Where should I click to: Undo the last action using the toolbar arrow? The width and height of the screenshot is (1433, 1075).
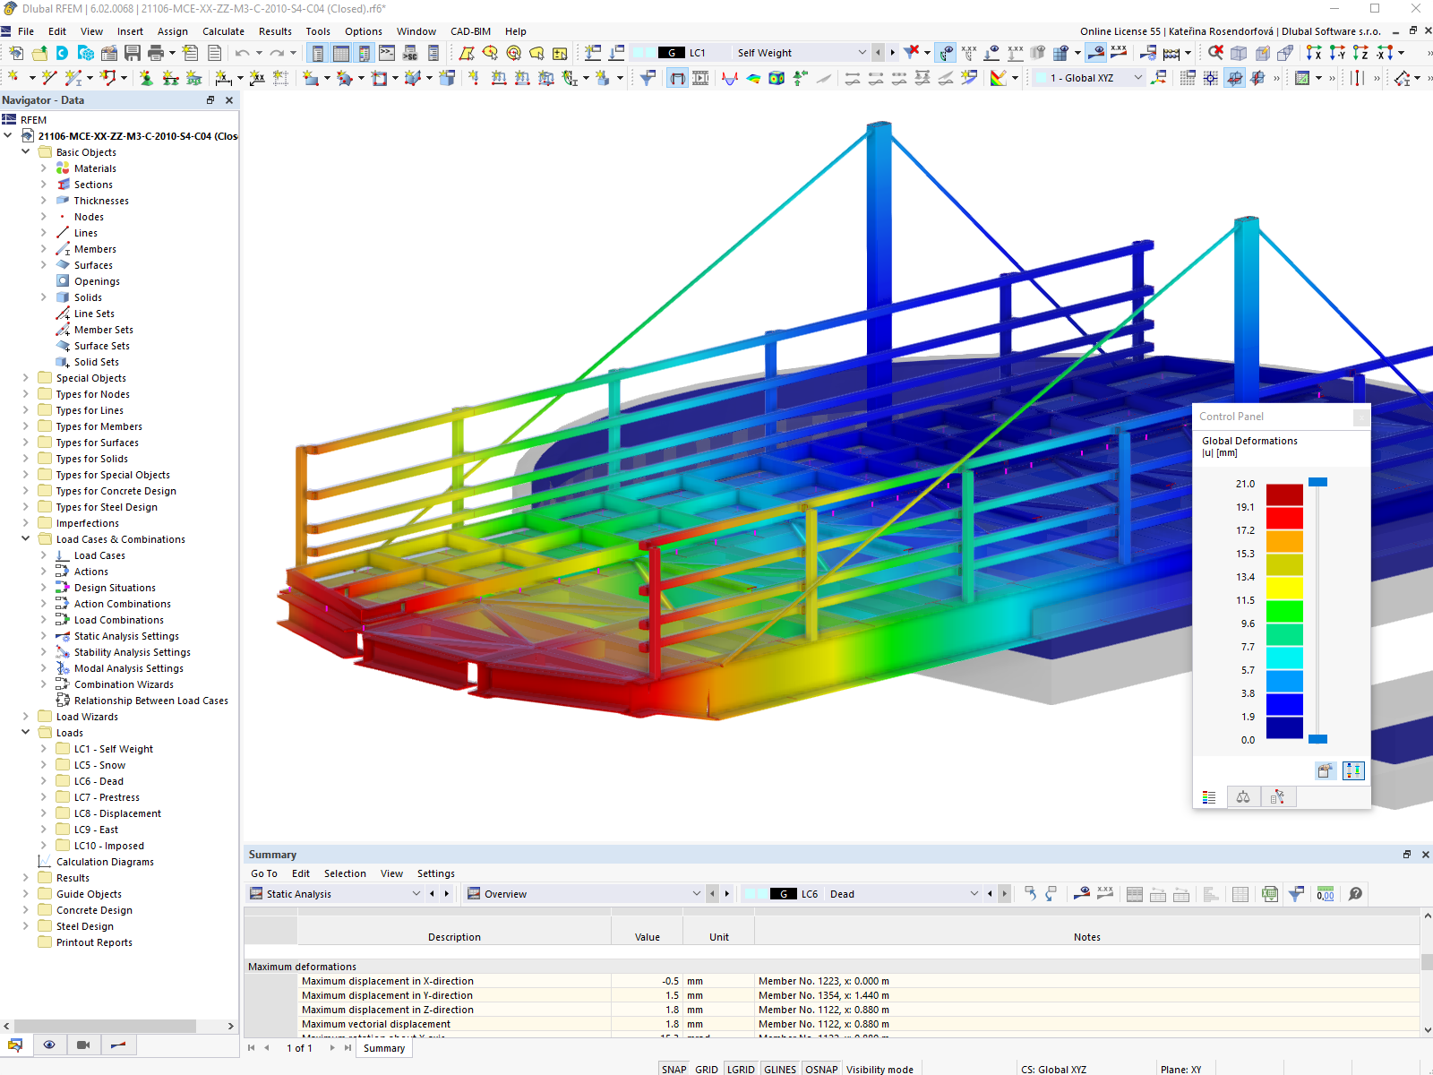[x=242, y=53]
